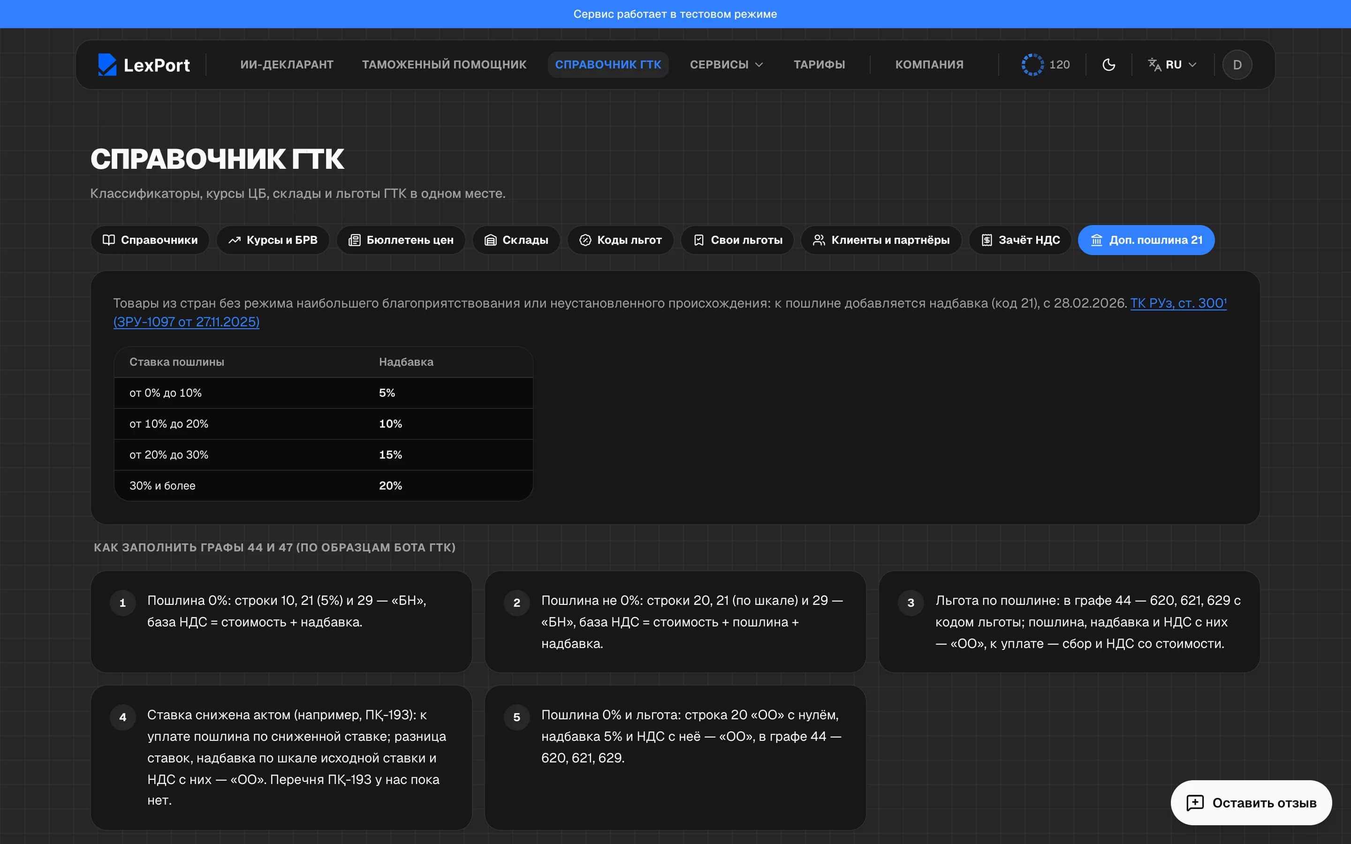Click Надбавка column header
Screen dimensions: 1351x844
pyautogui.click(x=406, y=362)
